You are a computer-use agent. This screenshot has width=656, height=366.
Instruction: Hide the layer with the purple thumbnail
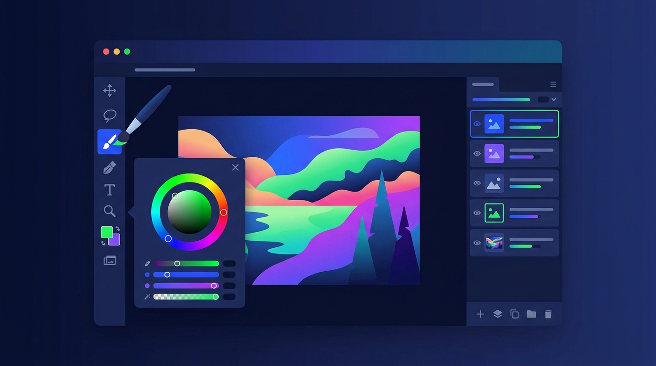pos(477,153)
